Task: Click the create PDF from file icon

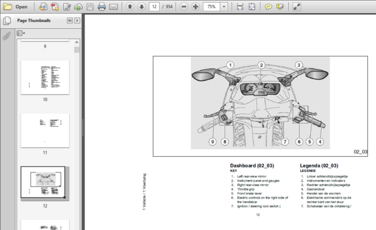Action: pyautogui.click(x=43, y=7)
